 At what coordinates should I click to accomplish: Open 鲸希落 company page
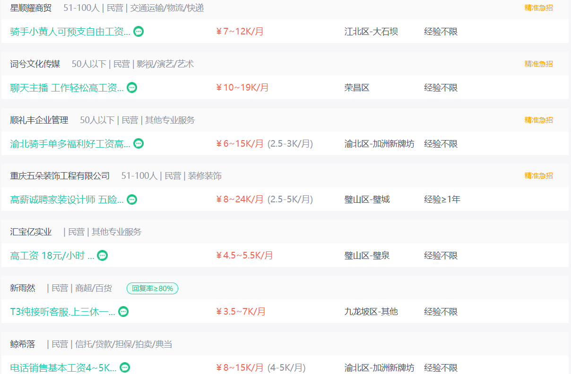23,344
